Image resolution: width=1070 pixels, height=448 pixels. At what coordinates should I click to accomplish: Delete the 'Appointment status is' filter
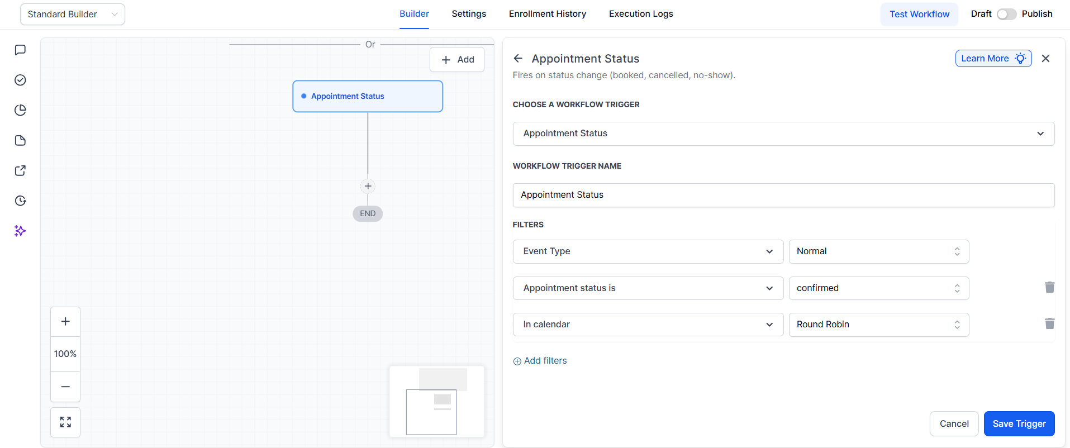tap(1049, 288)
